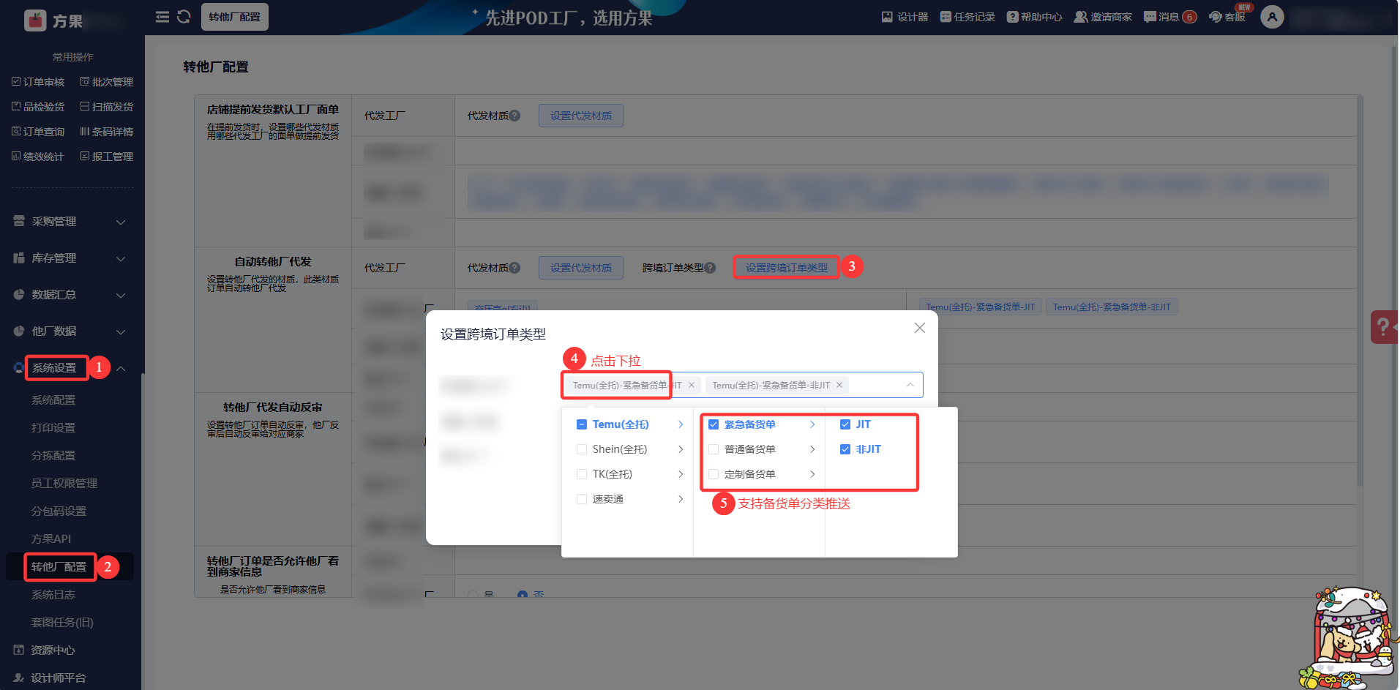
Task: Click 设置跨境订单类型 button
Action: pos(787,268)
